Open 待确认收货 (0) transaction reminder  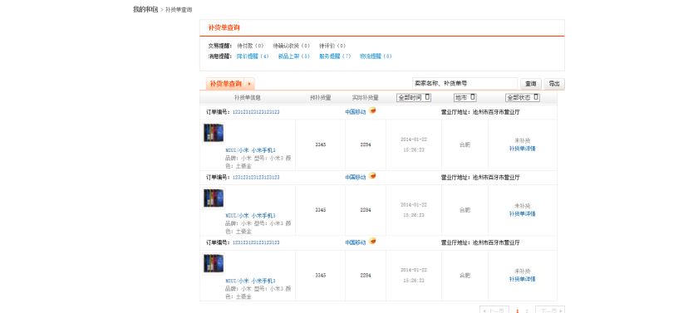(291, 46)
